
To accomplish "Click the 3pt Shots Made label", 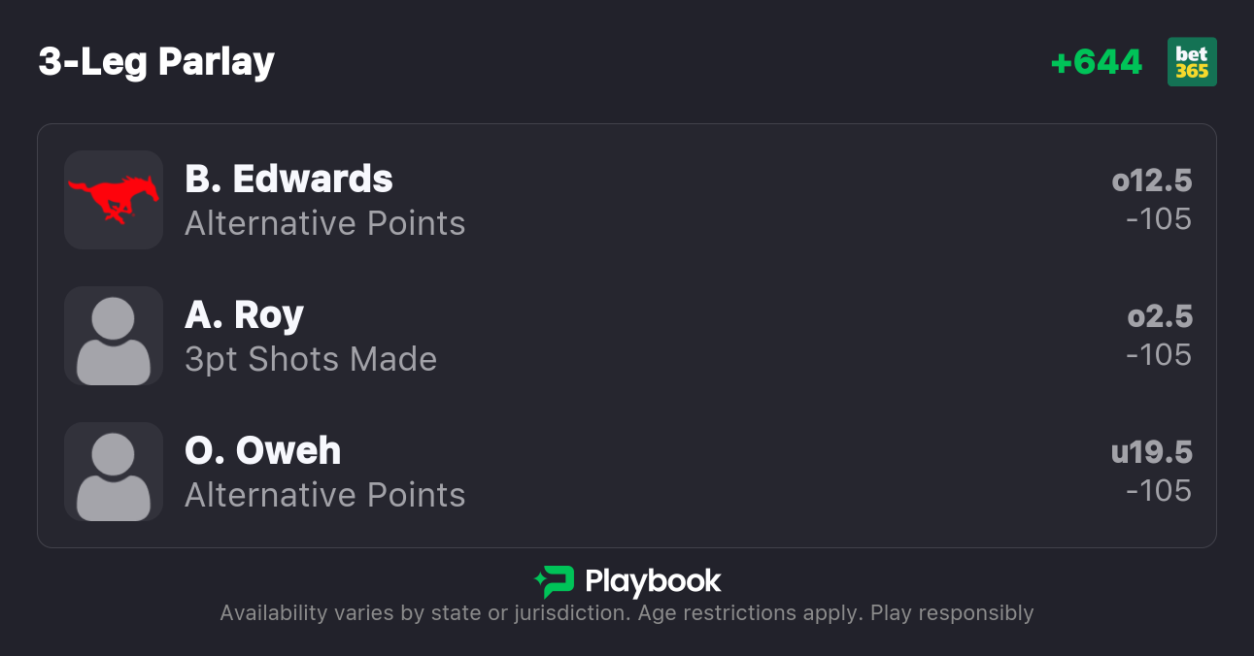I will pyautogui.click(x=311, y=360).
